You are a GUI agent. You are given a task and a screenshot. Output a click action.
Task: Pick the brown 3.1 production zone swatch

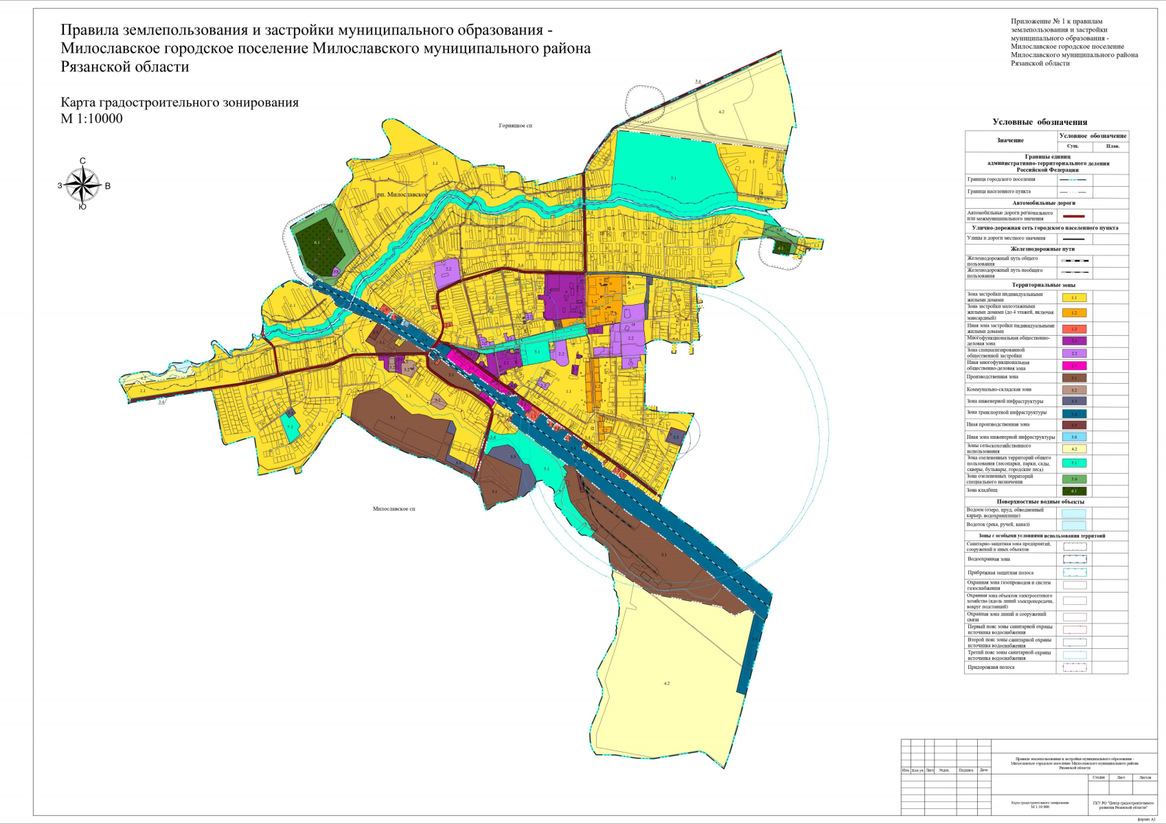pos(1074,378)
